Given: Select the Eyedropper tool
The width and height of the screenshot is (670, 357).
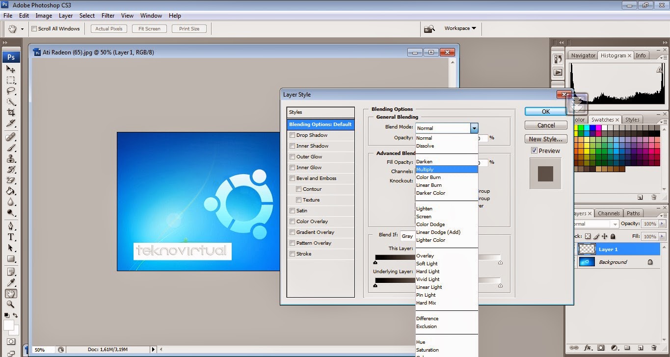Looking at the screenshot, I should pos(11,282).
